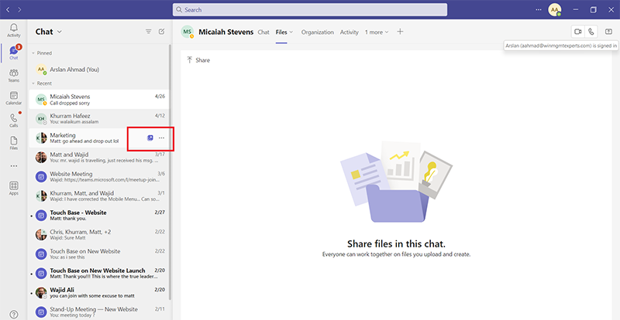Switch to the Activity tab in chat header

[x=350, y=32]
